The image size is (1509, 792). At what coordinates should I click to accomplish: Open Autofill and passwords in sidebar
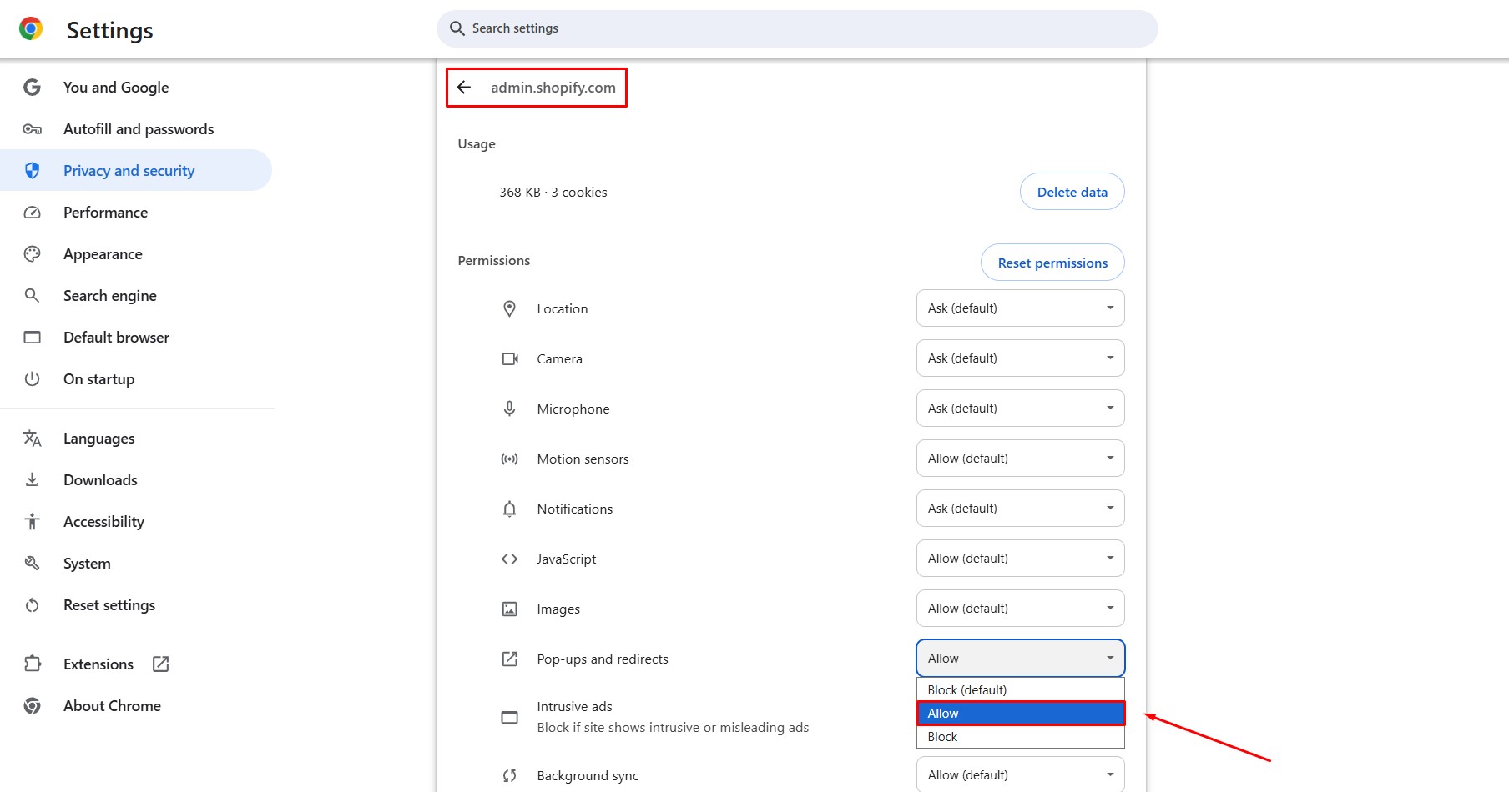pos(139,129)
